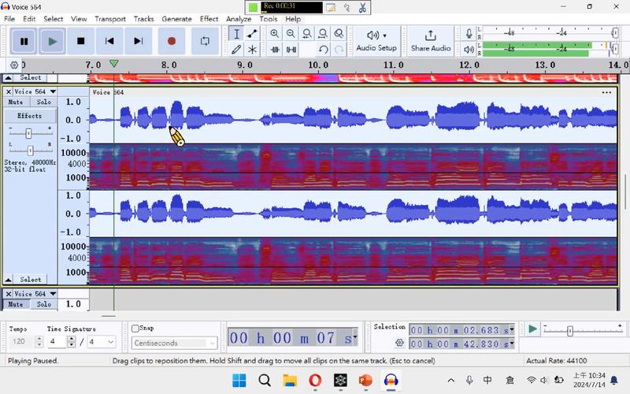Image resolution: width=630 pixels, height=394 pixels.
Task: Click the Undo arrow
Action: 323,50
